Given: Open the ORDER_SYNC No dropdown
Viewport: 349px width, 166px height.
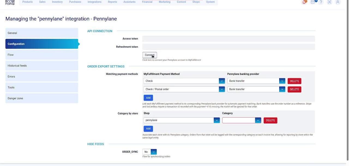Looking at the screenshot, I should tap(150, 152).
